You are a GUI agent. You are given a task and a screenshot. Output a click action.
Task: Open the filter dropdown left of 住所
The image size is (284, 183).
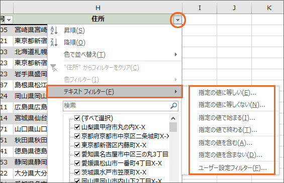(x=9, y=20)
